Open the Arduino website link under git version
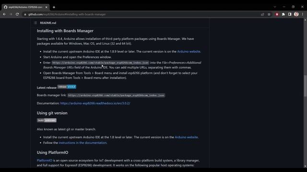Image resolution: width=307 pixels, height=172 pixels. [186, 137]
